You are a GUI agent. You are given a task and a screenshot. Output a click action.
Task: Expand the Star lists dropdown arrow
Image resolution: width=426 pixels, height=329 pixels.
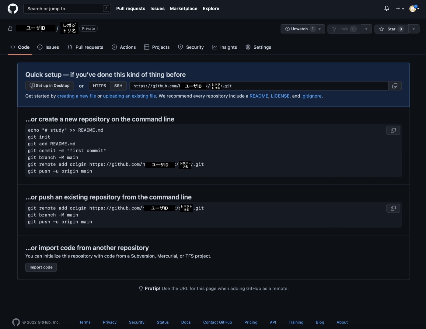[x=414, y=29]
